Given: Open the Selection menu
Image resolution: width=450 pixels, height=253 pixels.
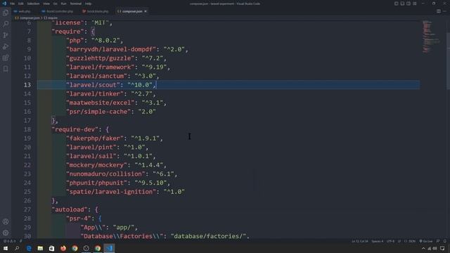Looking at the screenshot, I should (33, 4).
